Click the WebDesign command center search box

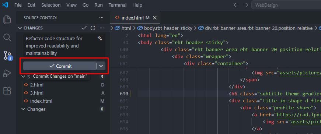(286, 5)
